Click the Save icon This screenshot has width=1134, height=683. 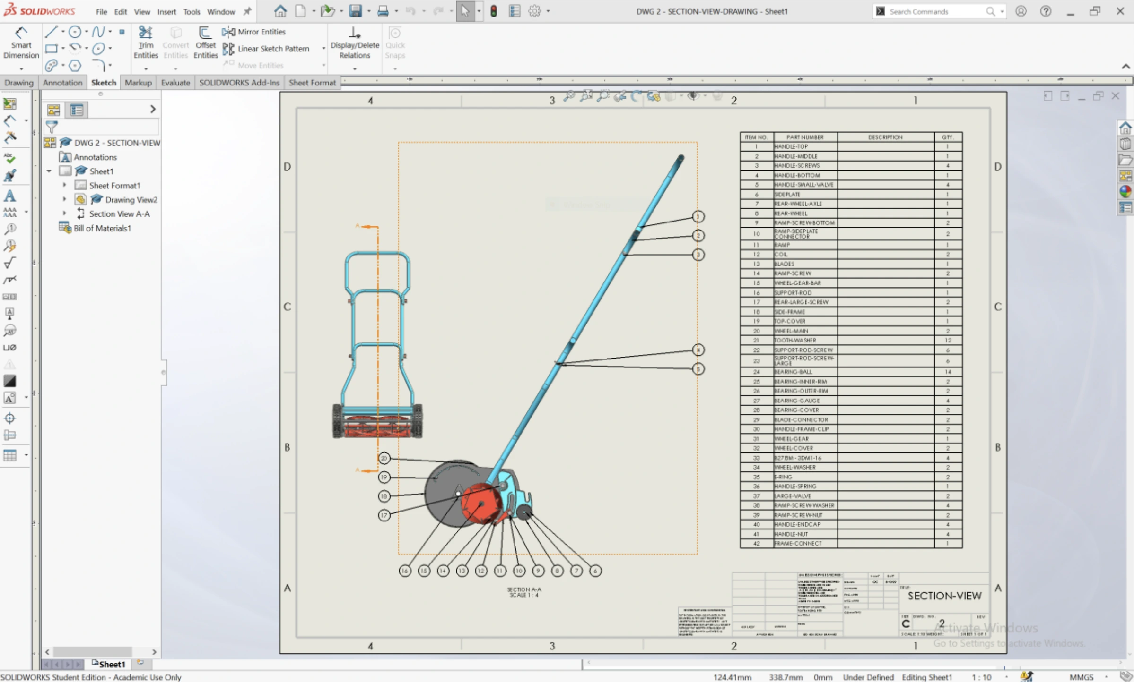[x=355, y=11]
